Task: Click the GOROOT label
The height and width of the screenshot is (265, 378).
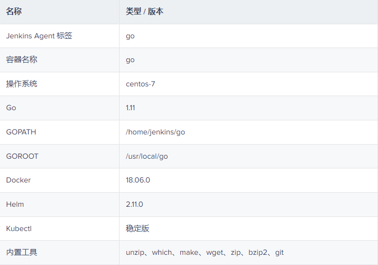Action: tap(22, 156)
